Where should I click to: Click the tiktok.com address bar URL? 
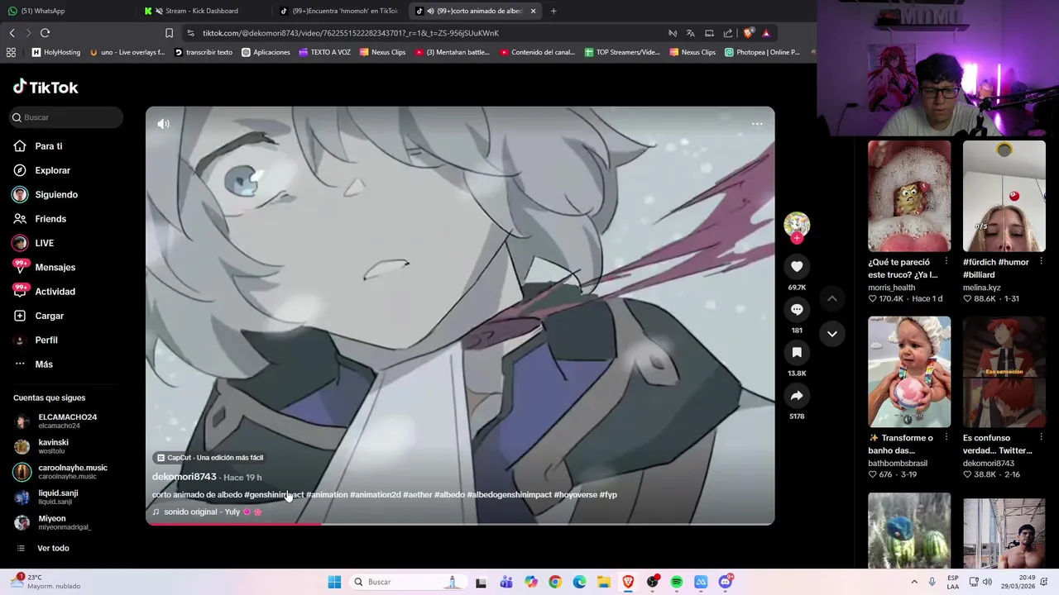pyautogui.click(x=351, y=33)
